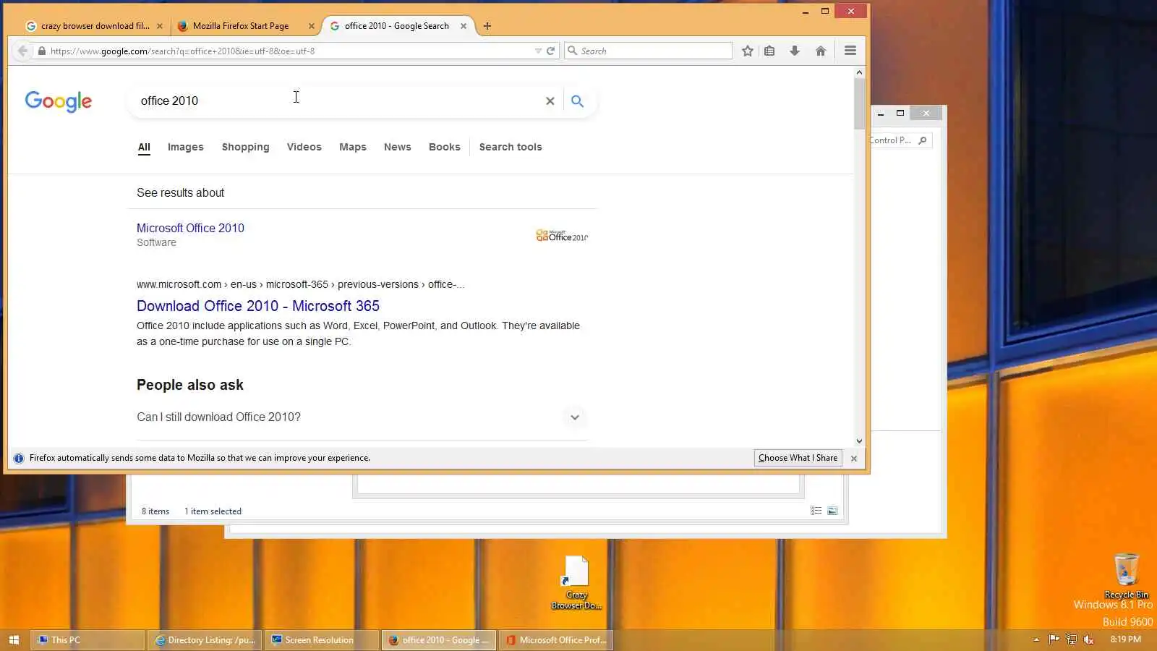Close the 'crazy browser download' tab

[x=160, y=26]
